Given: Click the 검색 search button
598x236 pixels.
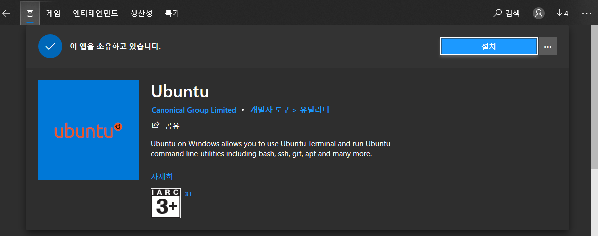Looking at the screenshot, I should [507, 13].
